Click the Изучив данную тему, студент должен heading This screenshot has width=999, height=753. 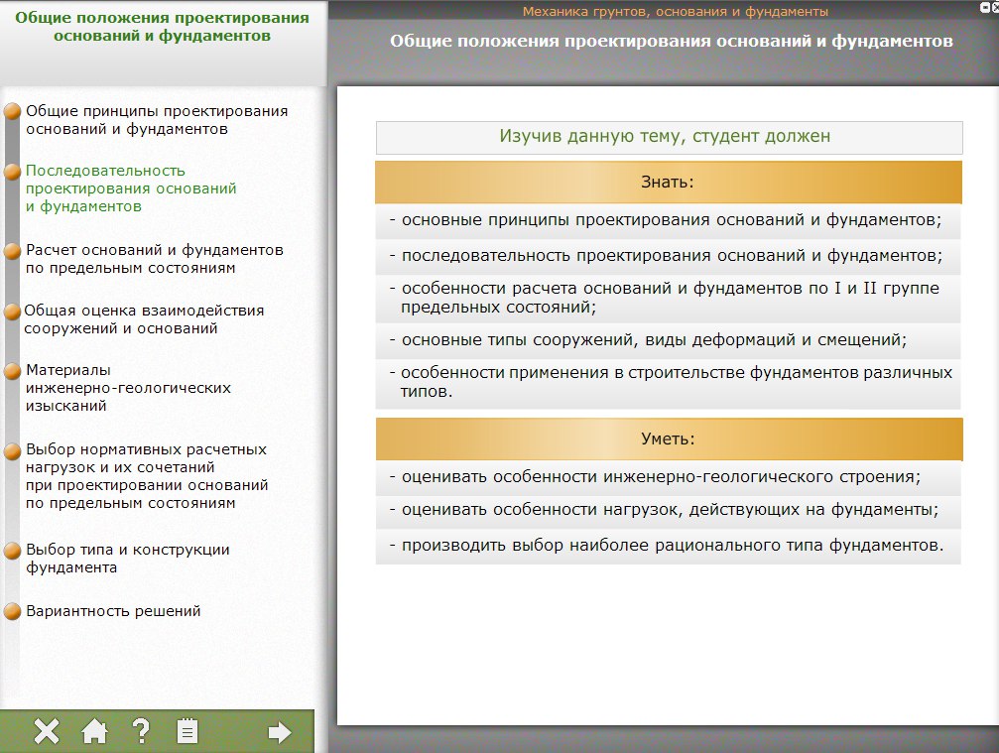click(x=669, y=137)
